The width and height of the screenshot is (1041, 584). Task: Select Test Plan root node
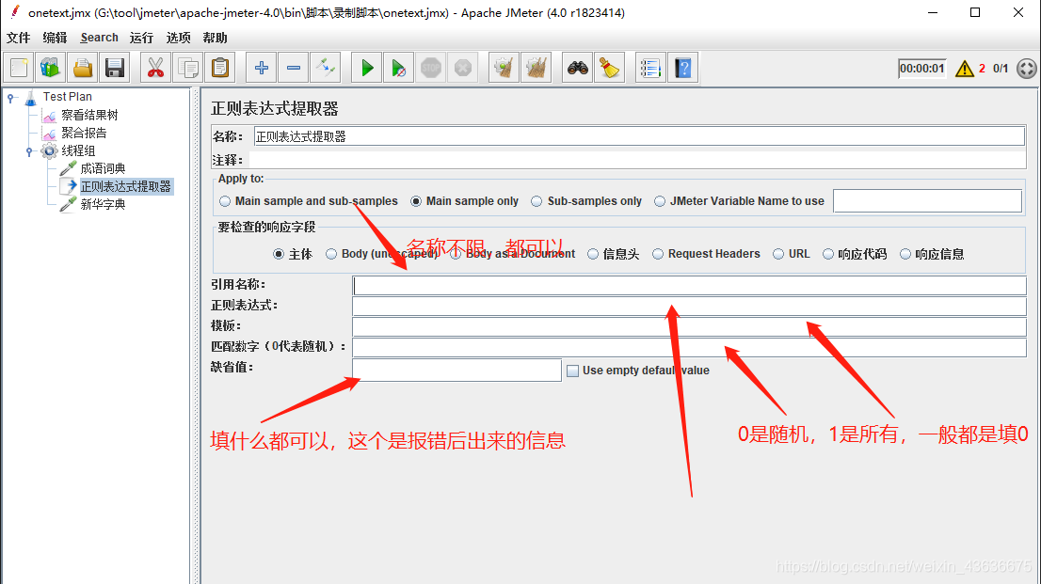coord(67,97)
